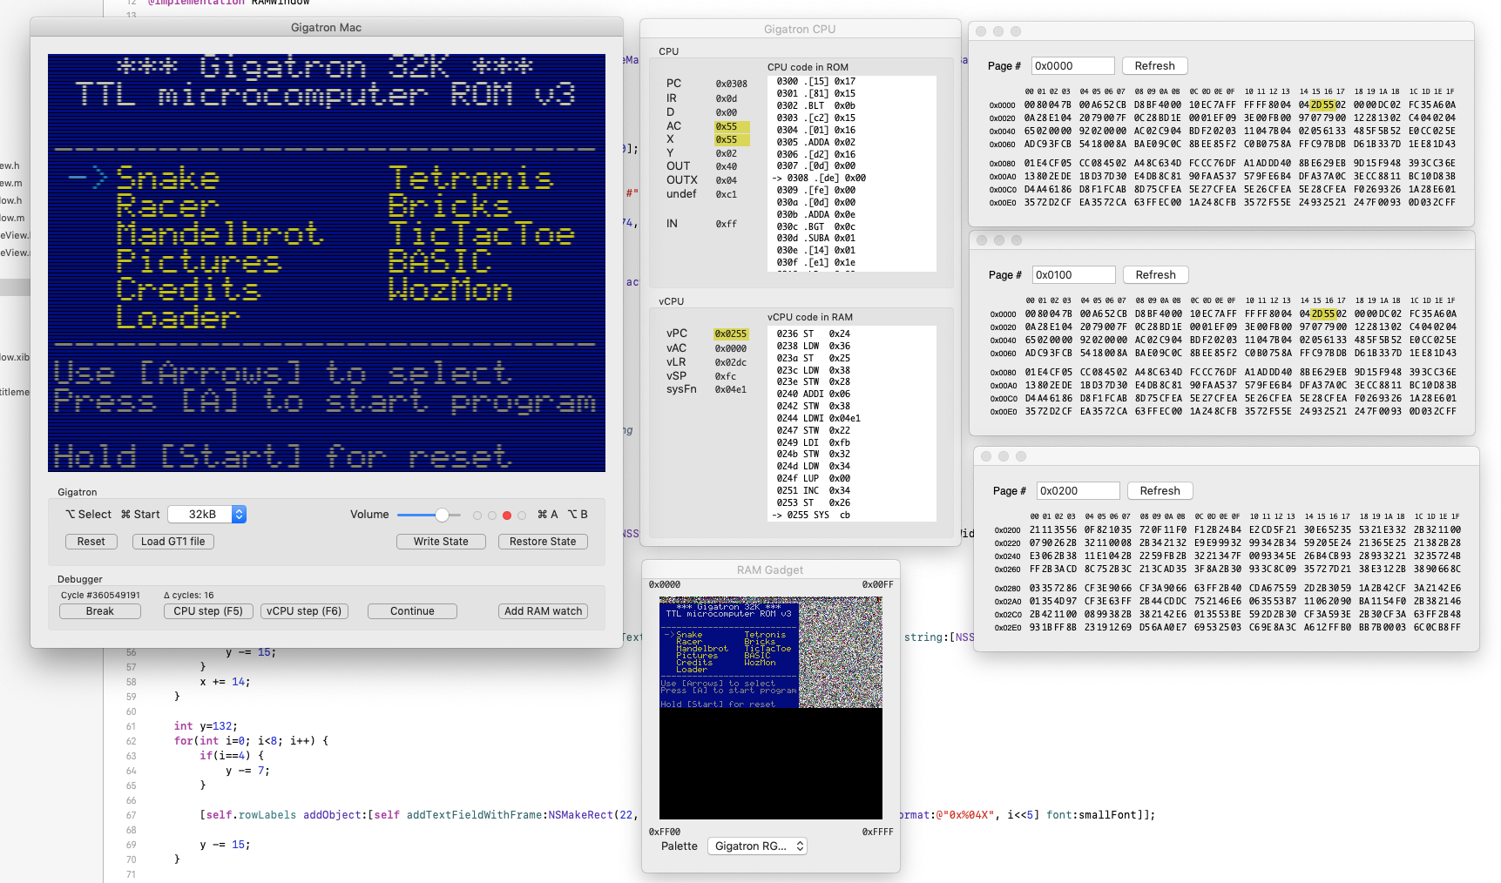The width and height of the screenshot is (1501, 883).
Task: Click vCPU step (F6) button
Action: [304, 611]
